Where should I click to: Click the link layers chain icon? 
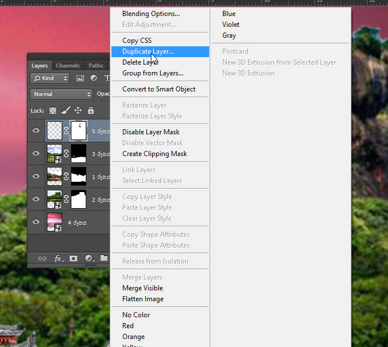42,258
